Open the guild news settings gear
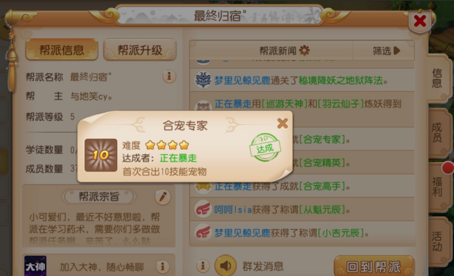Screen dimensions: 454x276 tap(304, 51)
